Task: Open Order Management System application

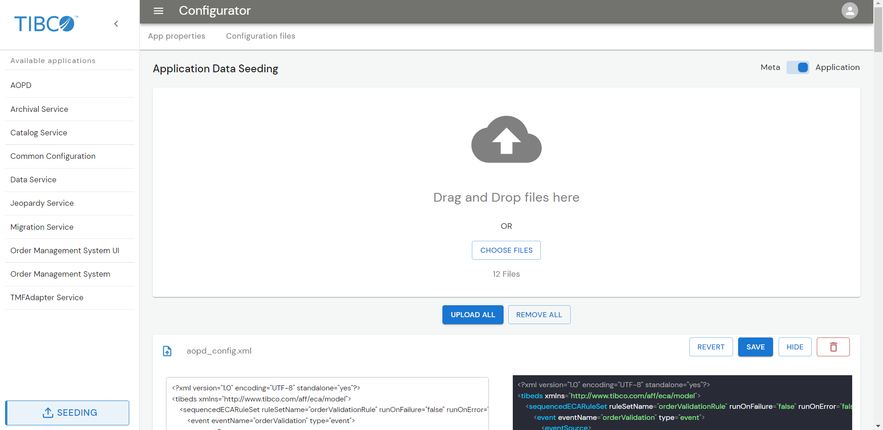Action: (x=69, y=274)
